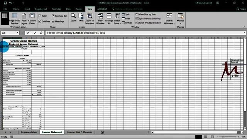Click Zoom to Selection
The height and width of the screenshot is (139, 247).
pos(90,19)
